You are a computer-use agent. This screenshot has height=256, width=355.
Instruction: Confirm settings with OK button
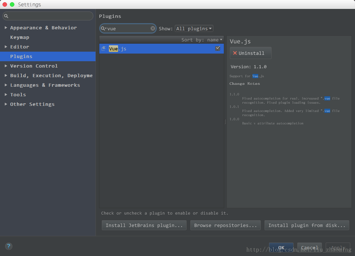point(281,248)
